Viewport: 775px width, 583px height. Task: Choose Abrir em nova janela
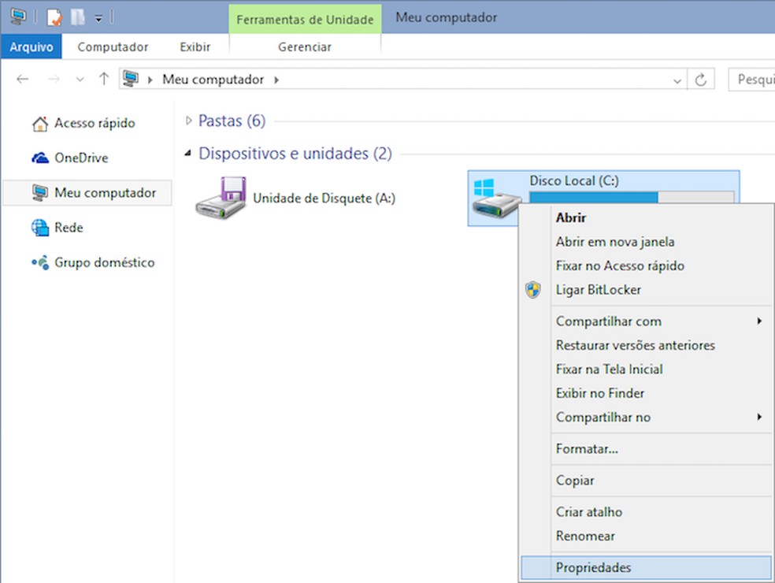[646, 242]
